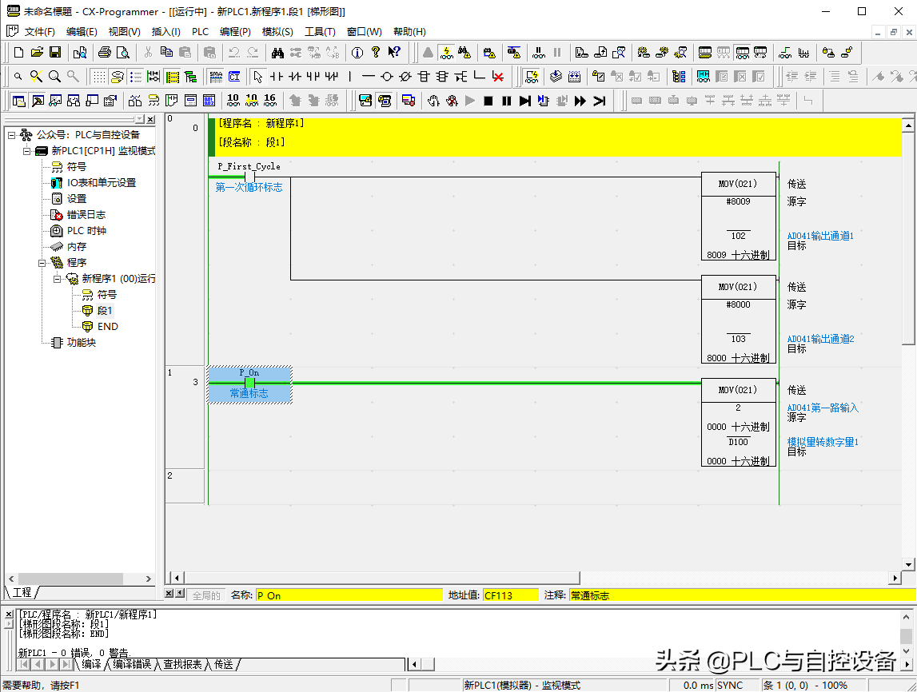Select the normally open contact tool
The width and height of the screenshot is (917, 692).
click(276, 77)
